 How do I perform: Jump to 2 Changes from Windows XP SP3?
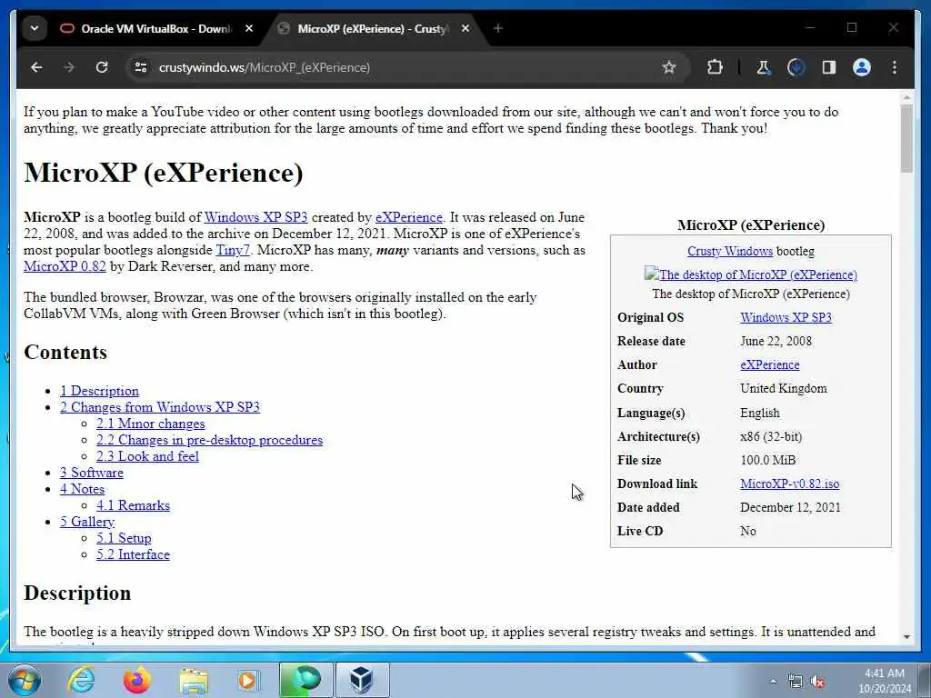tap(160, 407)
